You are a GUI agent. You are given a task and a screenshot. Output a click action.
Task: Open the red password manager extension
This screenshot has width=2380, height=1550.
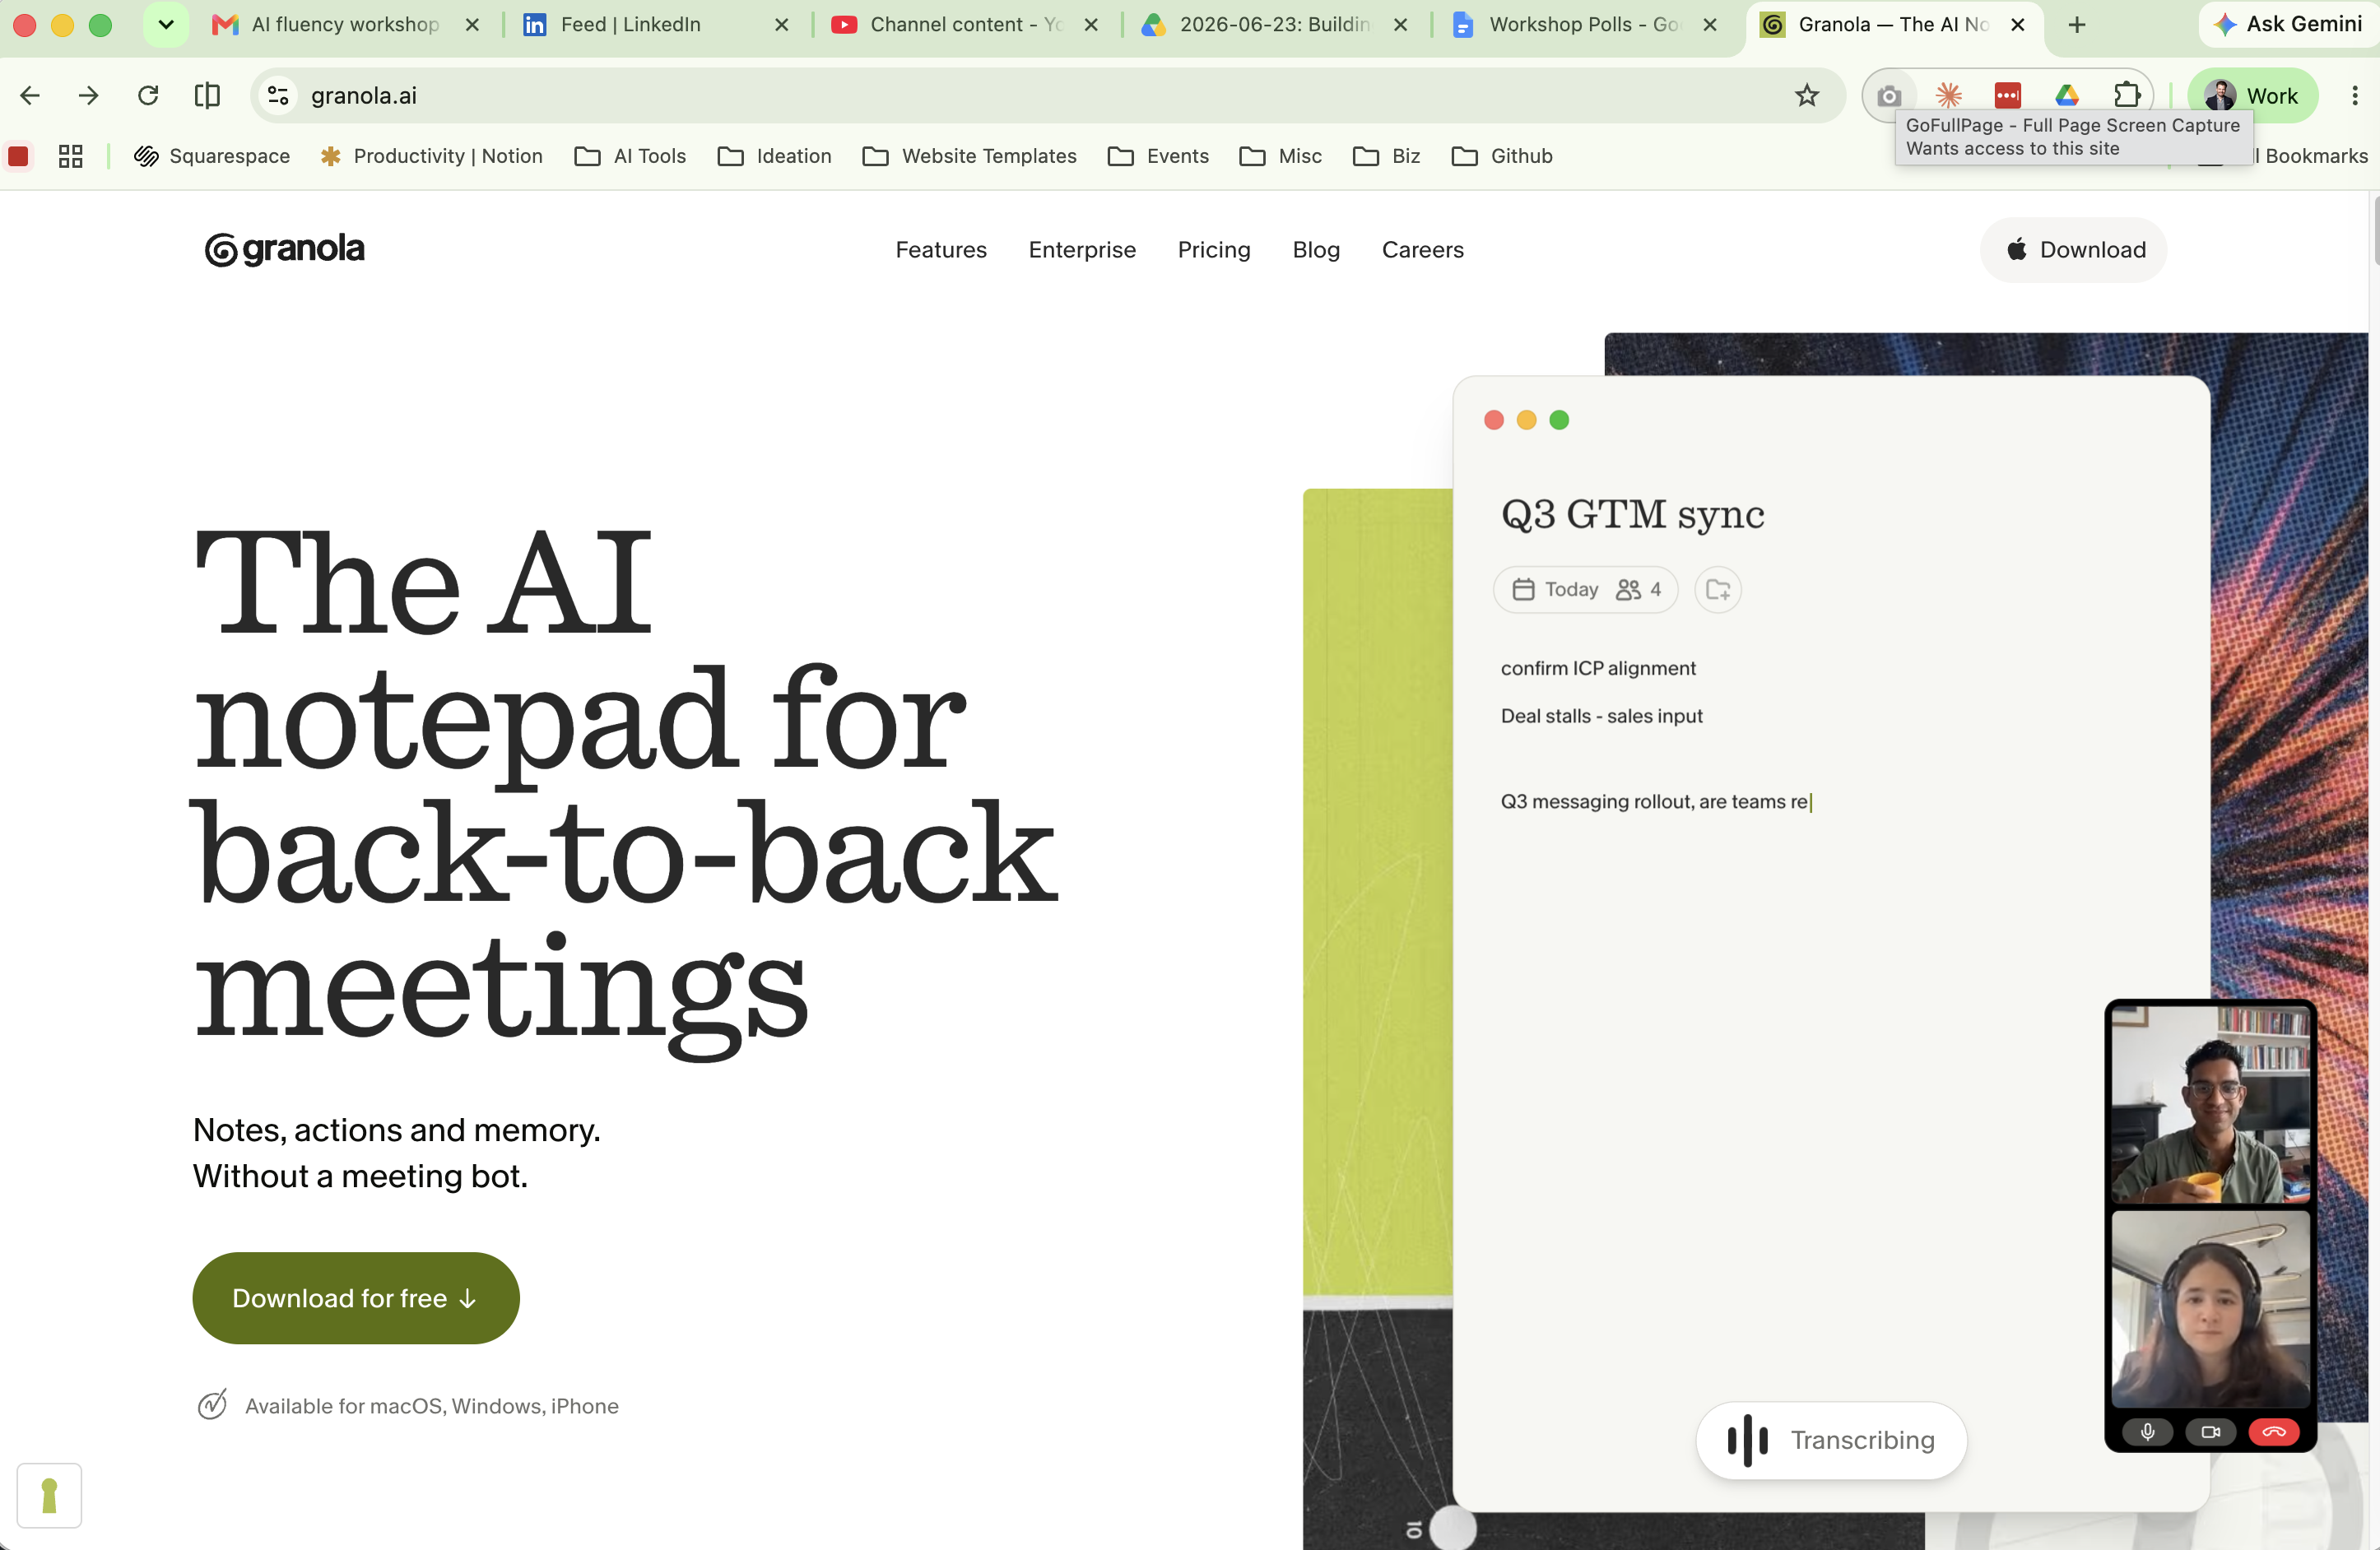coord(2007,96)
